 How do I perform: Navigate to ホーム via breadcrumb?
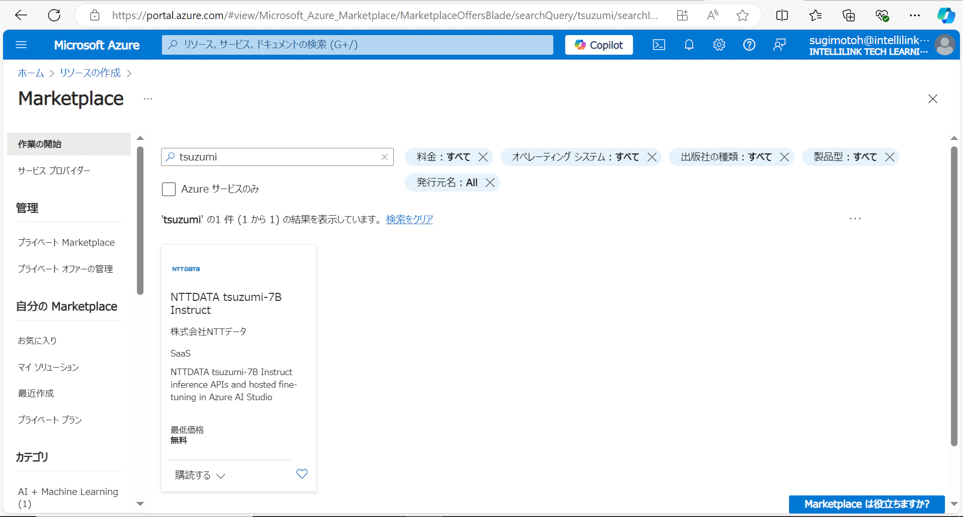pos(30,73)
